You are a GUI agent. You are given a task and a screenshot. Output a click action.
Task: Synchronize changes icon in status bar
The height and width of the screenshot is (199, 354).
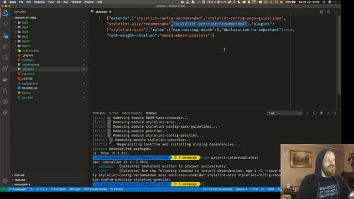(x=32, y=189)
